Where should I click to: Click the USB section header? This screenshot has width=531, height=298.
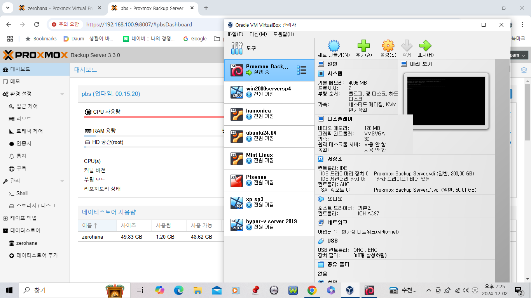point(332,241)
